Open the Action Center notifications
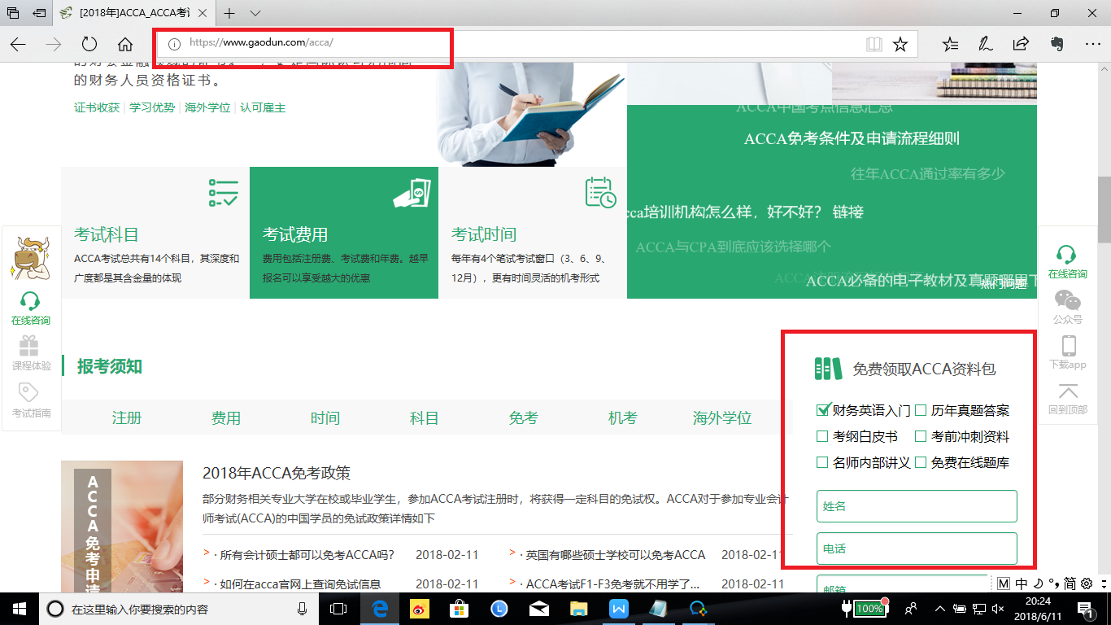The width and height of the screenshot is (1111, 625). tap(1083, 609)
